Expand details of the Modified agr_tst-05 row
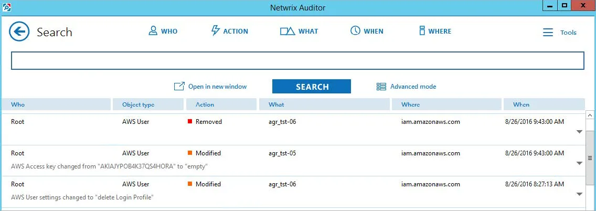Screen dimensions: 596x211 (579, 163)
